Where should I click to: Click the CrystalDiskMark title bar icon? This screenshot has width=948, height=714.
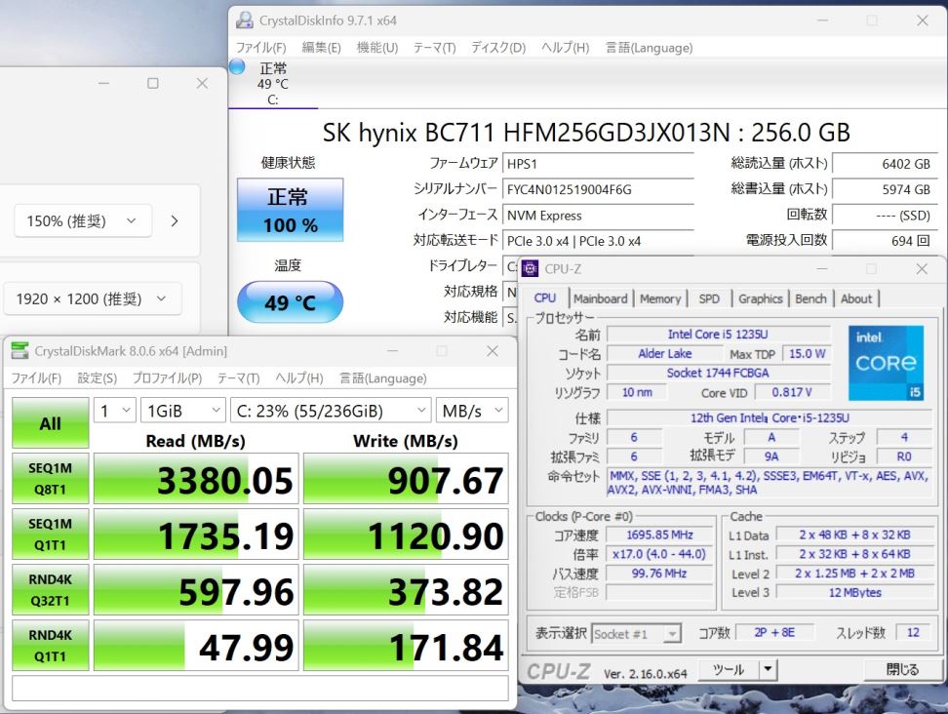pyautogui.click(x=20, y=351)
